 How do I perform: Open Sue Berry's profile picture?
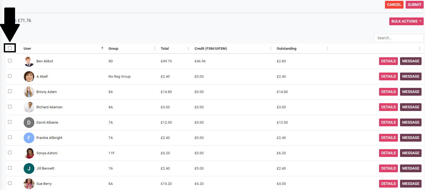[x=29, y=184]
